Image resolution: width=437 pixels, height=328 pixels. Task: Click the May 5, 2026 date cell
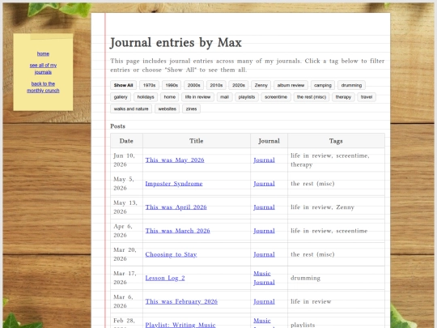[x=126, y=184]
